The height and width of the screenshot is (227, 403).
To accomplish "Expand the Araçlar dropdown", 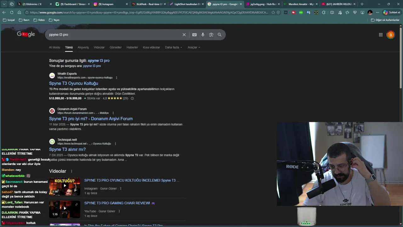I will coord(194,47).
